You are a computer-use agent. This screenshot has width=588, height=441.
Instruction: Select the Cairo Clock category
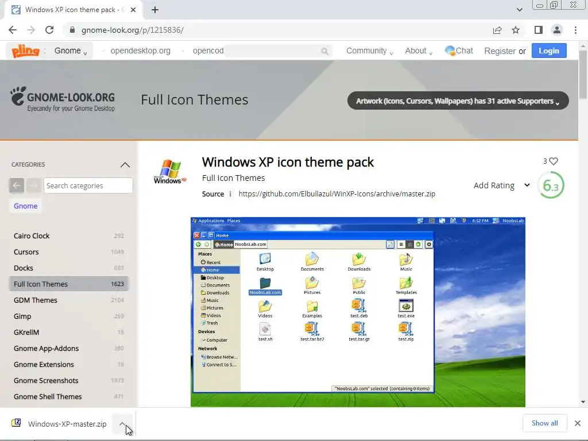[69, 235]
